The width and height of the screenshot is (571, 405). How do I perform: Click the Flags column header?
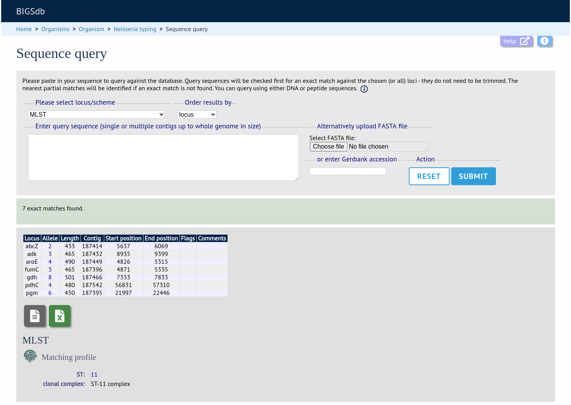pos(188,238)
